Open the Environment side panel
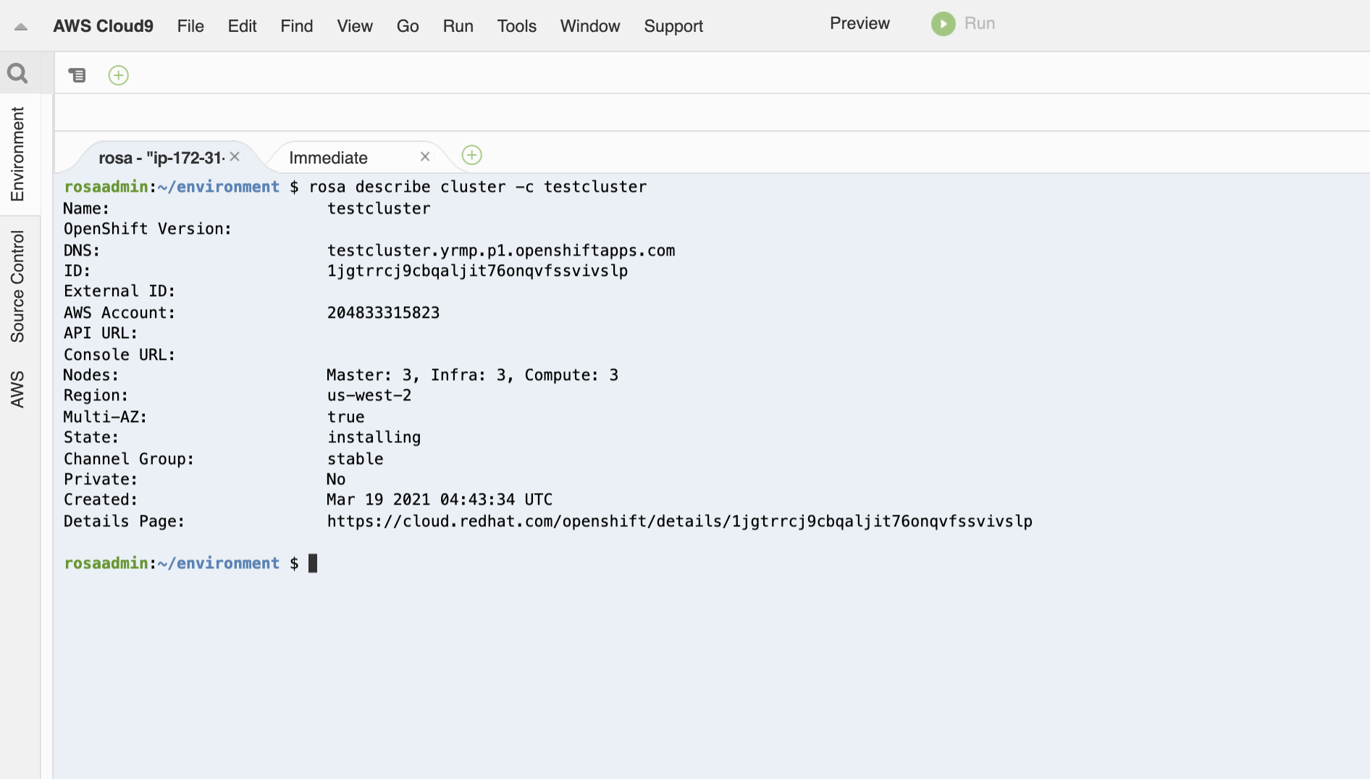This screenshot has height=779, width=1370. (x=17, y=154)
